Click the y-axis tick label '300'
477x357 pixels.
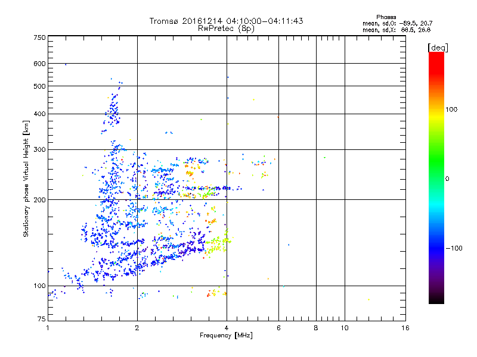39,150
